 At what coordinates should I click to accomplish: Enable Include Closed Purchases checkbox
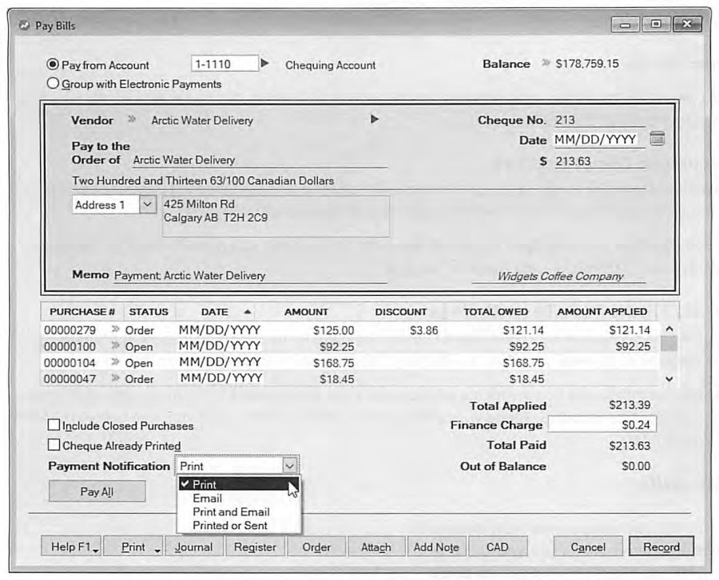pos(54,425)
